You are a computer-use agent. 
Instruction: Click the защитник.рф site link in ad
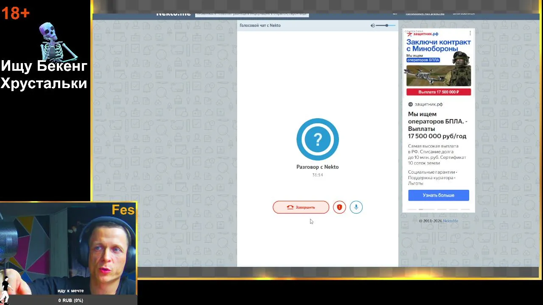428,104
